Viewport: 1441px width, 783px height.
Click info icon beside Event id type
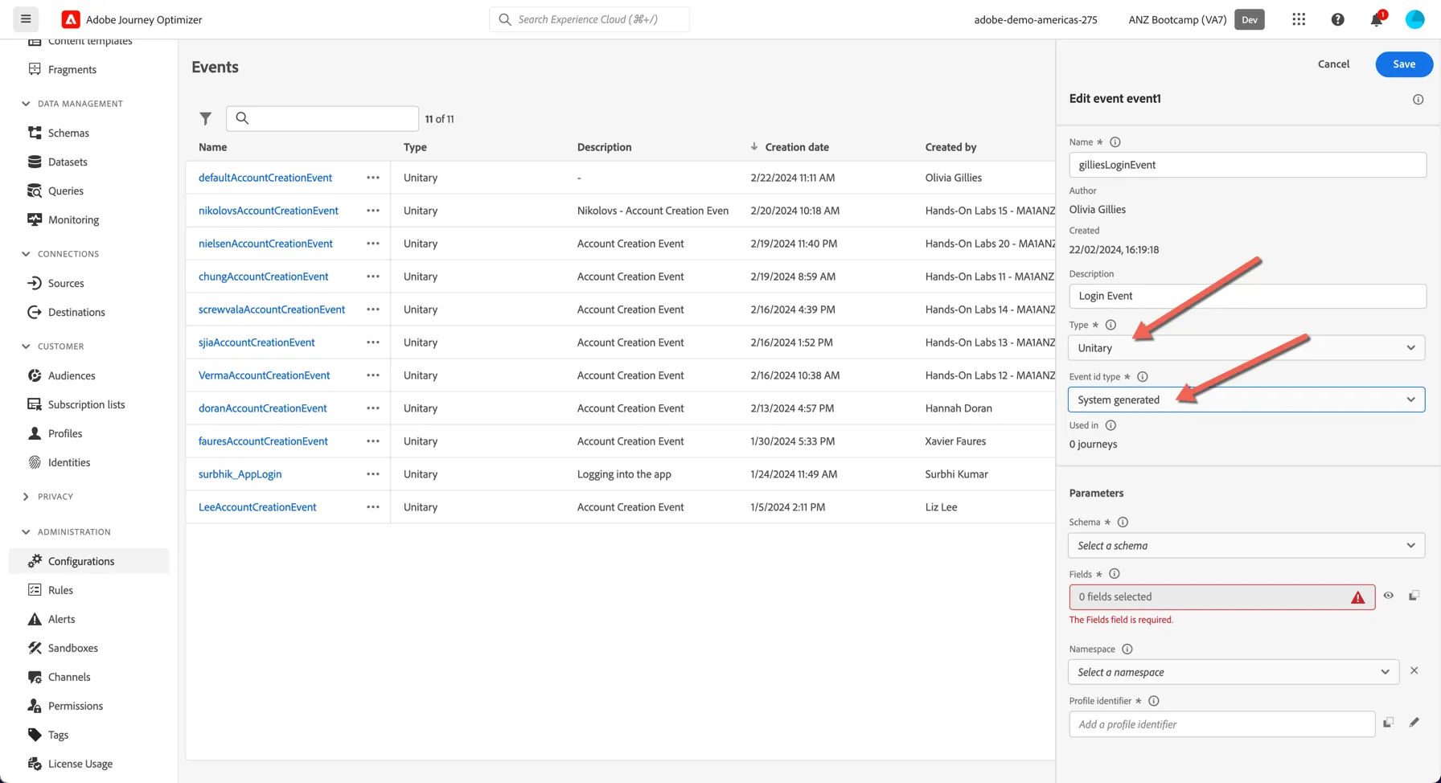pos(1142,377)
